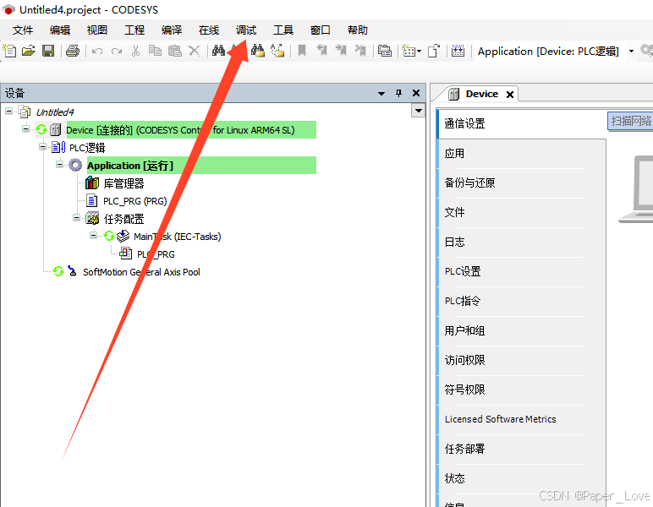This screenshot has width=653, height=507.
Task: Click the Find in project binoculars icon
Action: tap(258, 51)
